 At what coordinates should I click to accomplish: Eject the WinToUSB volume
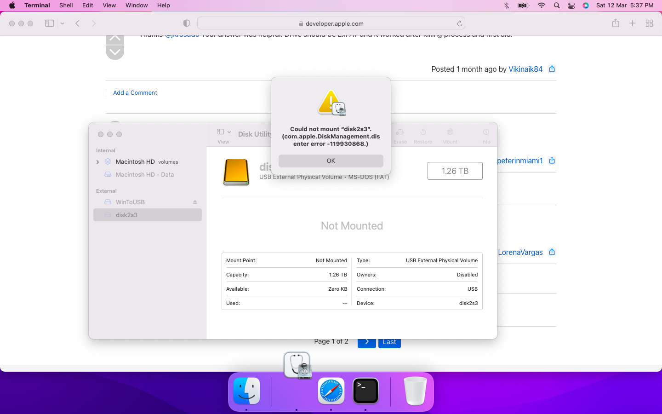(x=195, y=202)
